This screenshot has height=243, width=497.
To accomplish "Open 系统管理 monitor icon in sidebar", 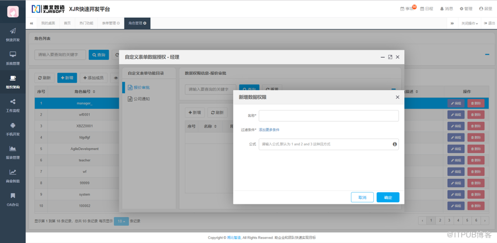I will tap(12, 55).
